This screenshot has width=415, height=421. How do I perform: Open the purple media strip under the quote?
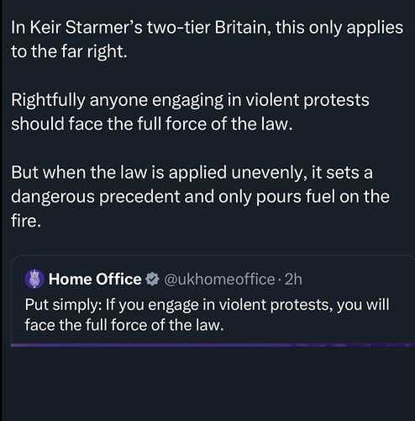coord(213,345)
